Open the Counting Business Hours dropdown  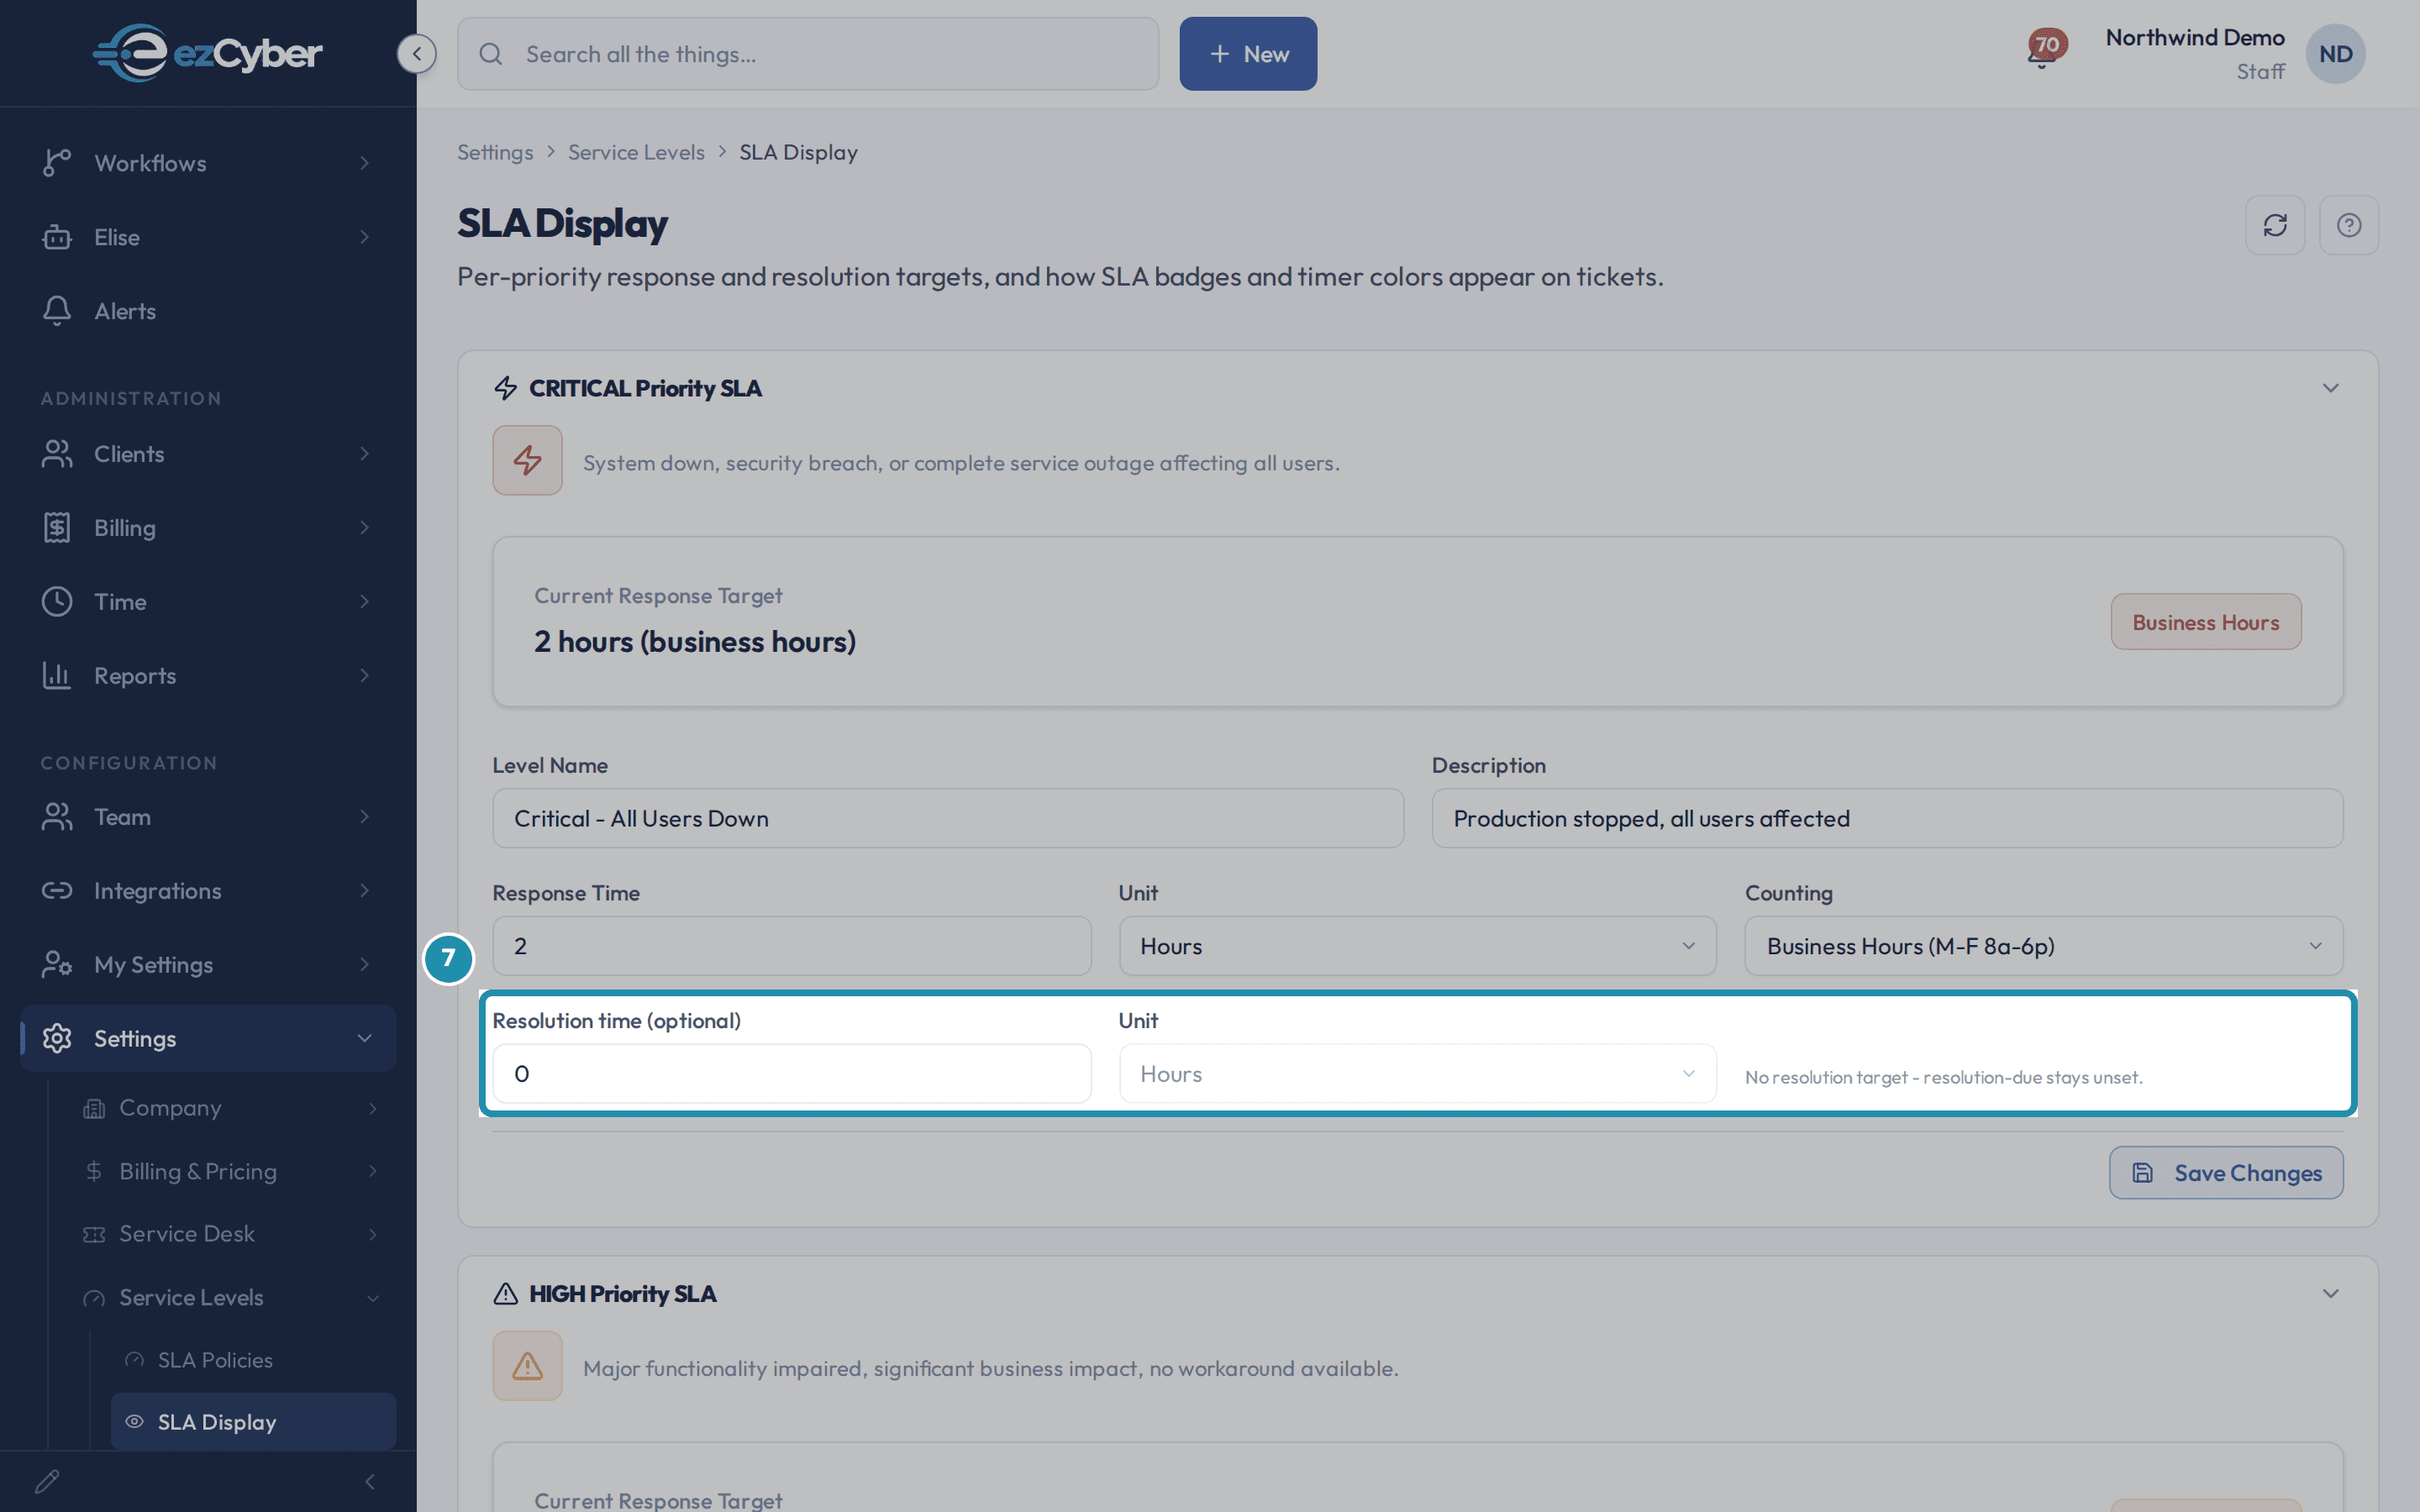(x=2043, y=946)
